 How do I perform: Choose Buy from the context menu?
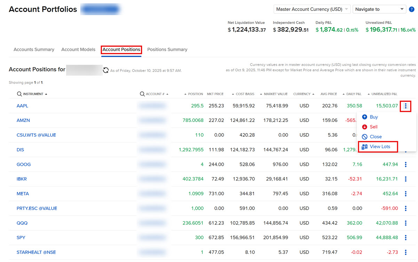[373, 117]
